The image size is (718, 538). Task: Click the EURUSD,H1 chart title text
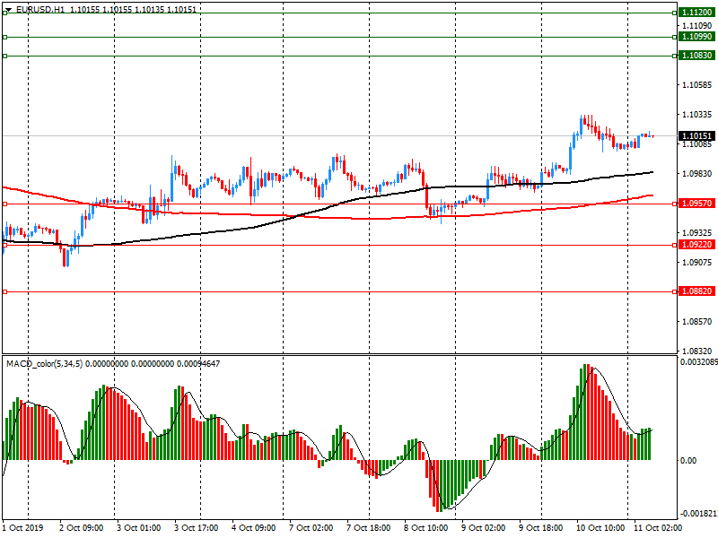tap(37, 8)
